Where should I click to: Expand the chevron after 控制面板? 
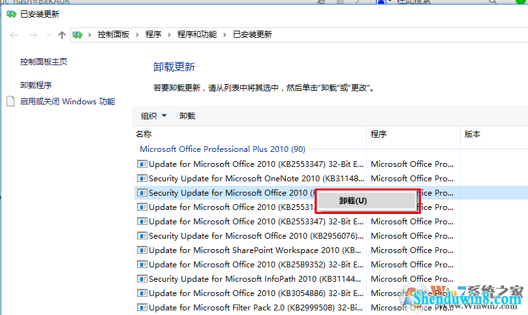(x=137, y=35)
